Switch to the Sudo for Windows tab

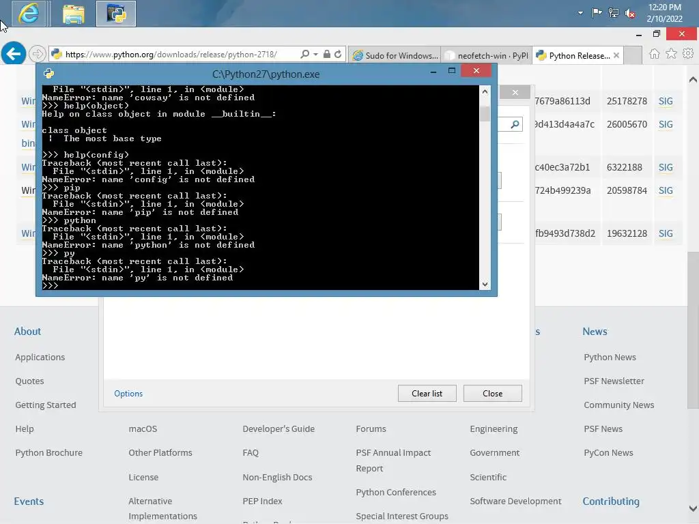(x=395, y=56)
